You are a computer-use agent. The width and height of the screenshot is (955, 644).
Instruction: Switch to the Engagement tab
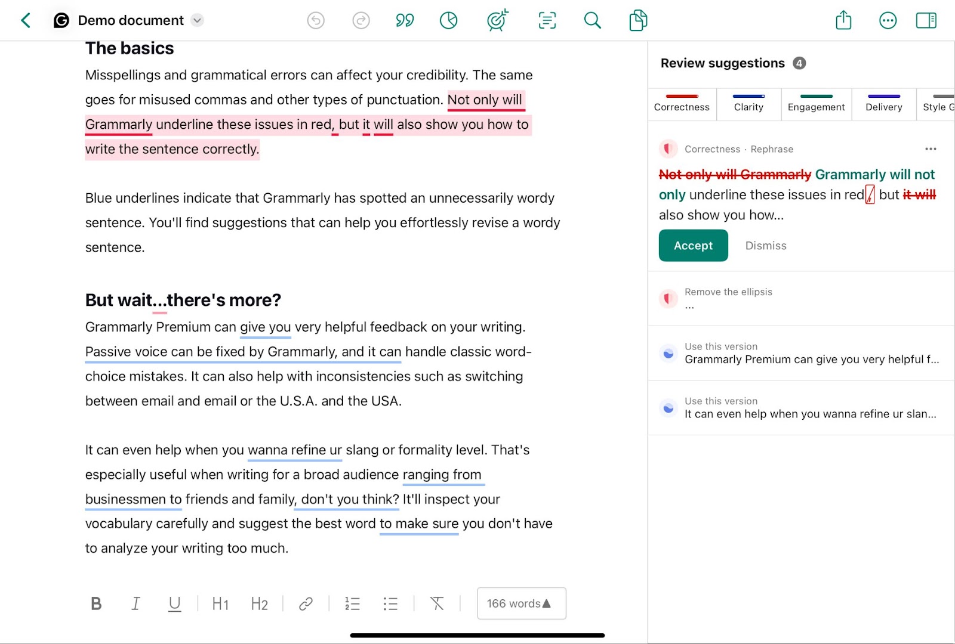[816, 104]
